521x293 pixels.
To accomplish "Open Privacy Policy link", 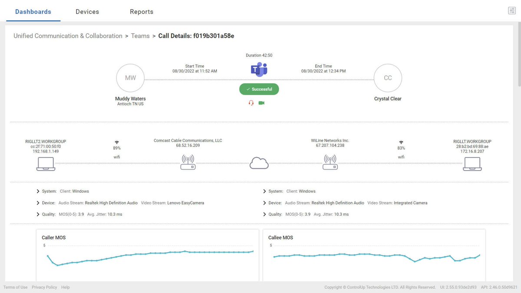I will pyautogui.click(x=44, y=287).
